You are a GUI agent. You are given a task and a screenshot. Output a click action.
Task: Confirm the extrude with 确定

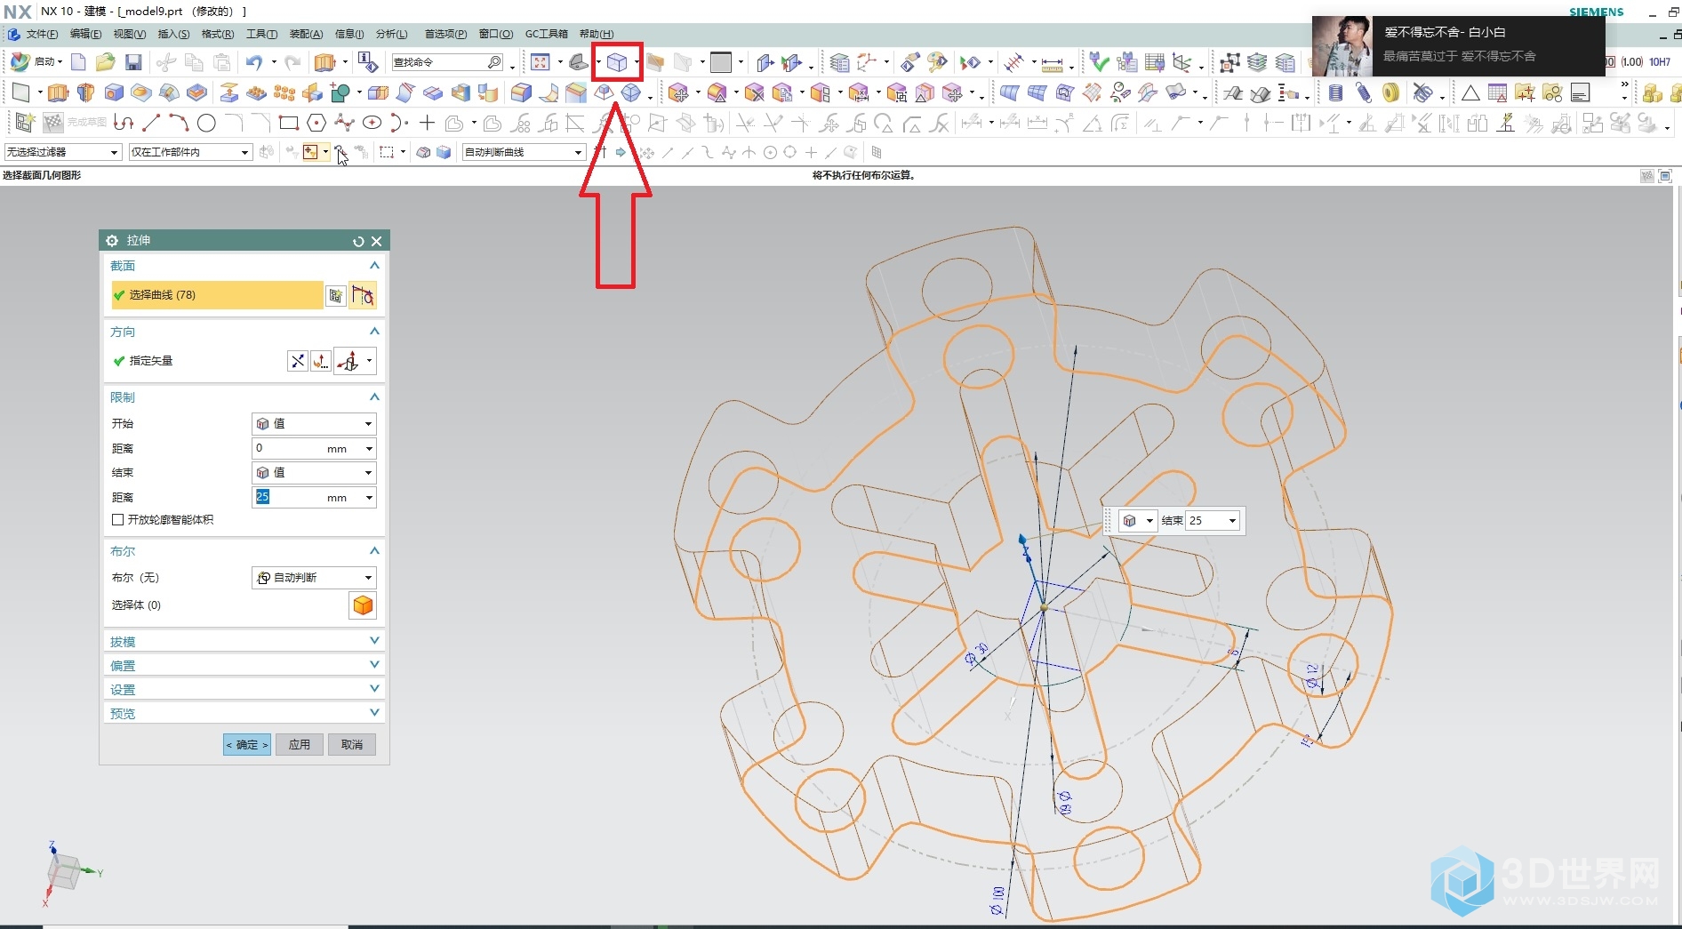tap(246, 745)
